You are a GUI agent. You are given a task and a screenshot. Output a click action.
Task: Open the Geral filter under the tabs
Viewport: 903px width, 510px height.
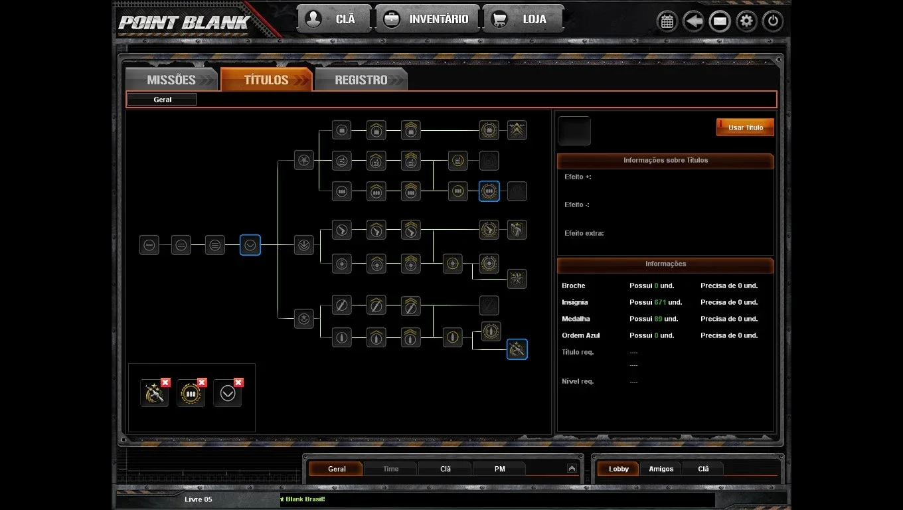[162, 100]
